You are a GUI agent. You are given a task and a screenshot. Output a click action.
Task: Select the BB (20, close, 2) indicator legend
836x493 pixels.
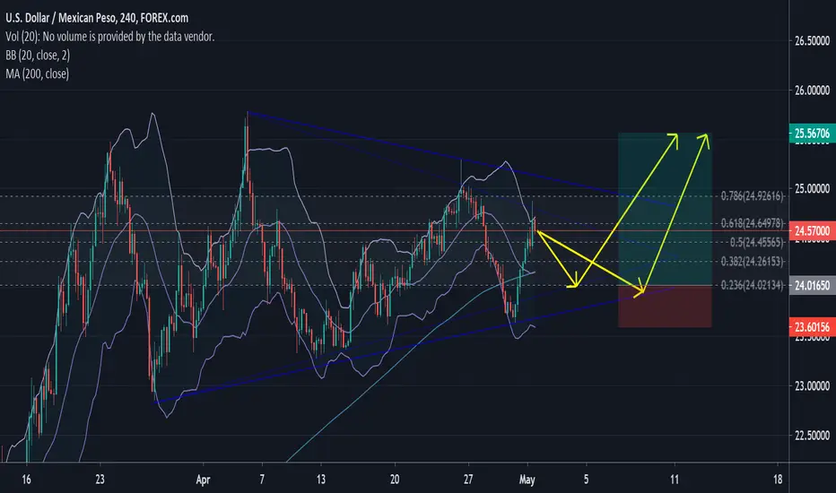(x=38, y=56)
